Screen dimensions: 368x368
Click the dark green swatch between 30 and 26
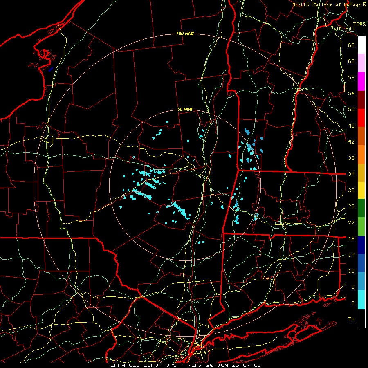pyautogui.click(x=361, y=208)
